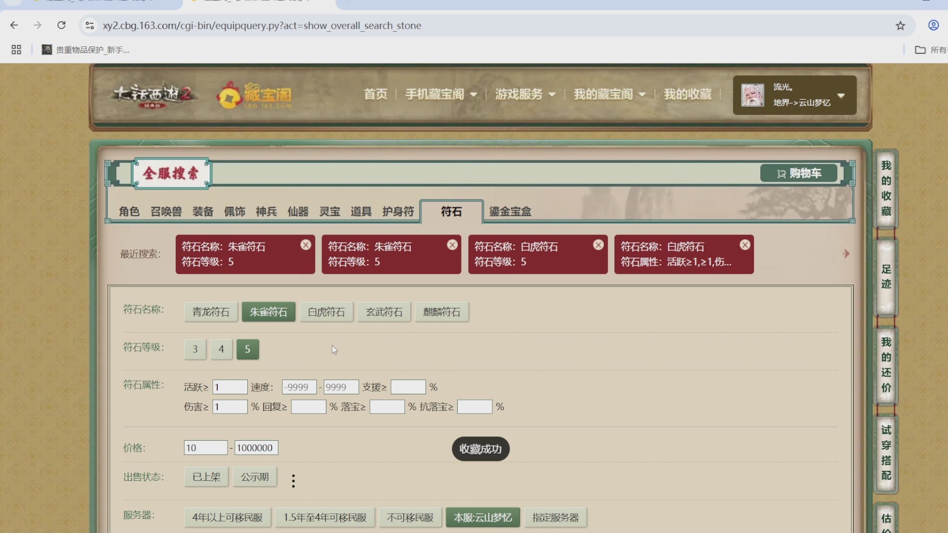The image size is (948, 533).
Task: Switch to the 道具 tab
Action: pos(361,212)
